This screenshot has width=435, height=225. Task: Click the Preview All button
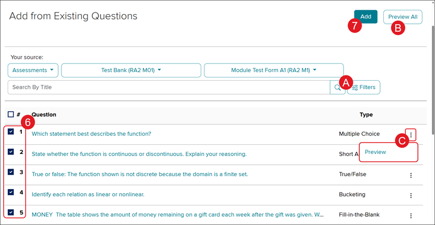point(402,17)
